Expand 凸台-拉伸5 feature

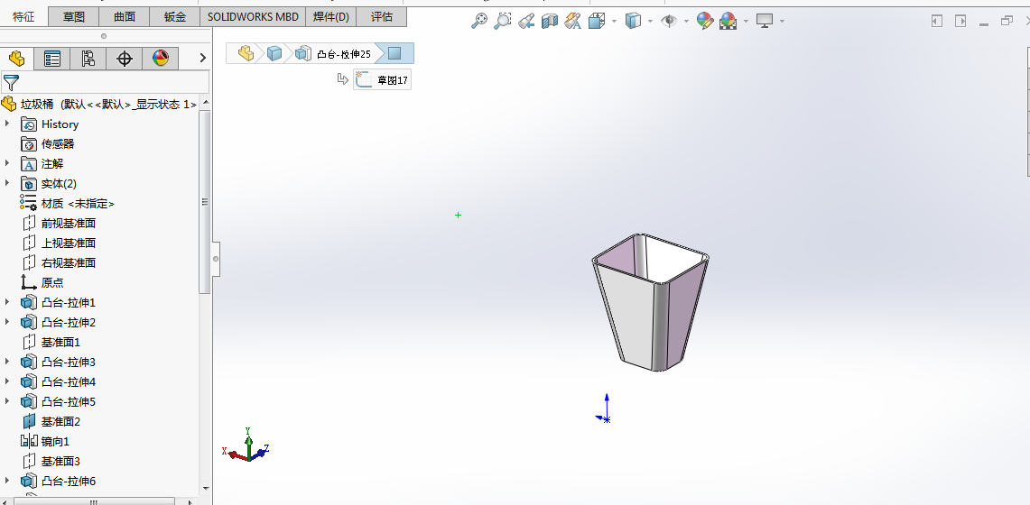pos(7,400)
